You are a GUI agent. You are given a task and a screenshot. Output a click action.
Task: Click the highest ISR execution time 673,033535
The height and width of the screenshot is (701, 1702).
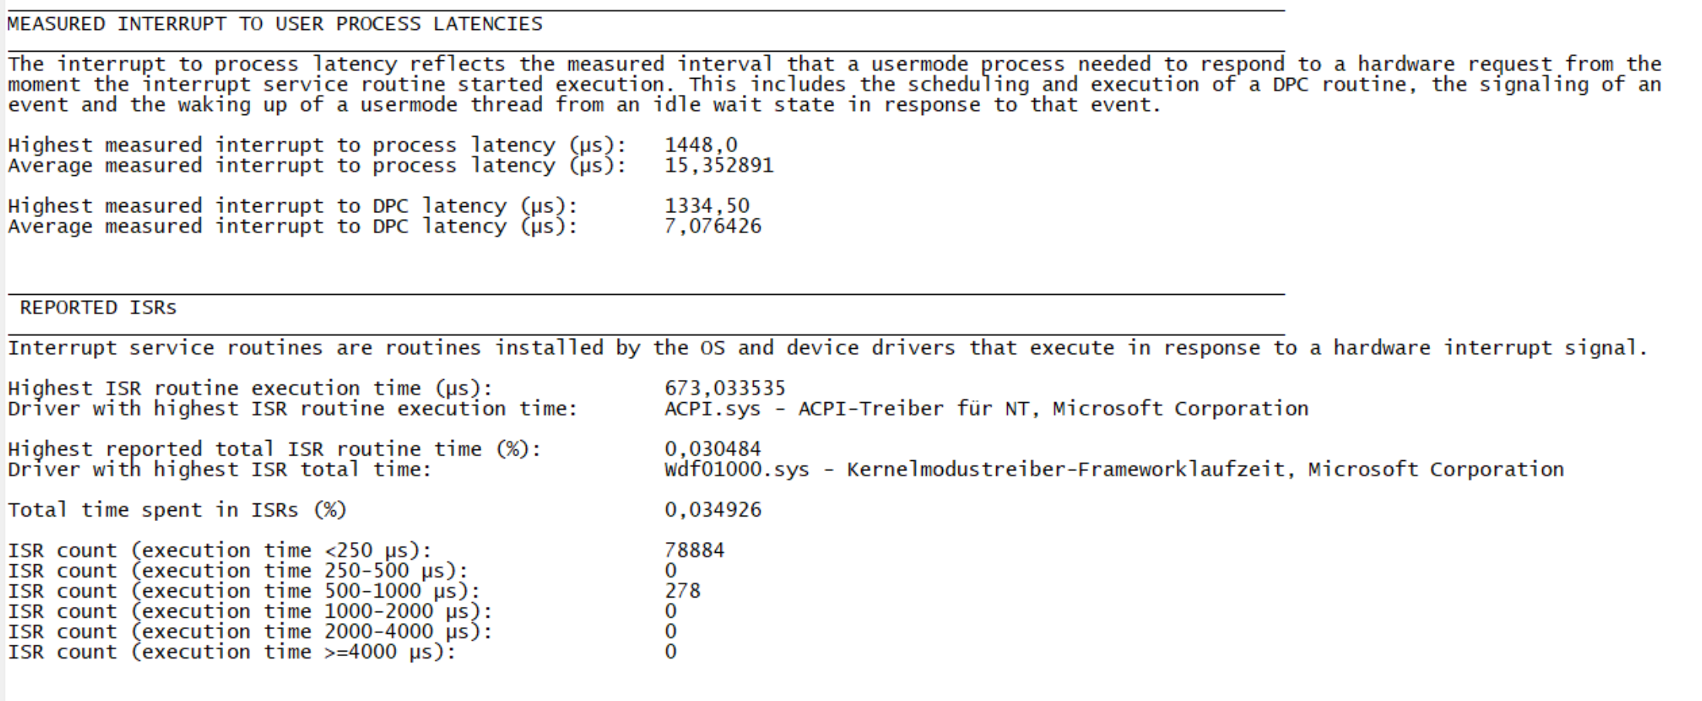725,388
